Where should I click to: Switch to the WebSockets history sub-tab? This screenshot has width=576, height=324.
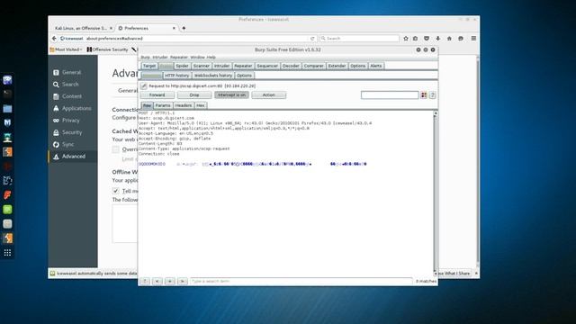point(213,76)
